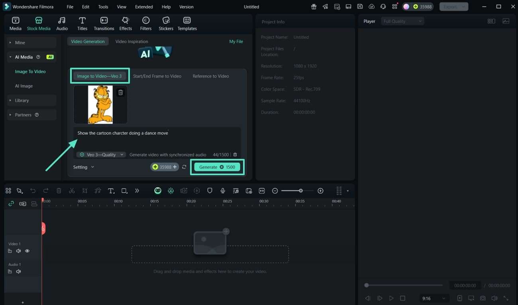
Task: Toggle the green snapping icon in timeline toolbar
Action: [171, 191]
